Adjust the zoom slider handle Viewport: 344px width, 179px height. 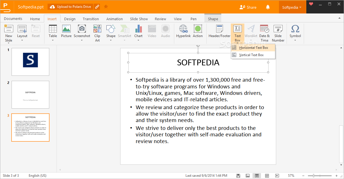tap(313, 176)
